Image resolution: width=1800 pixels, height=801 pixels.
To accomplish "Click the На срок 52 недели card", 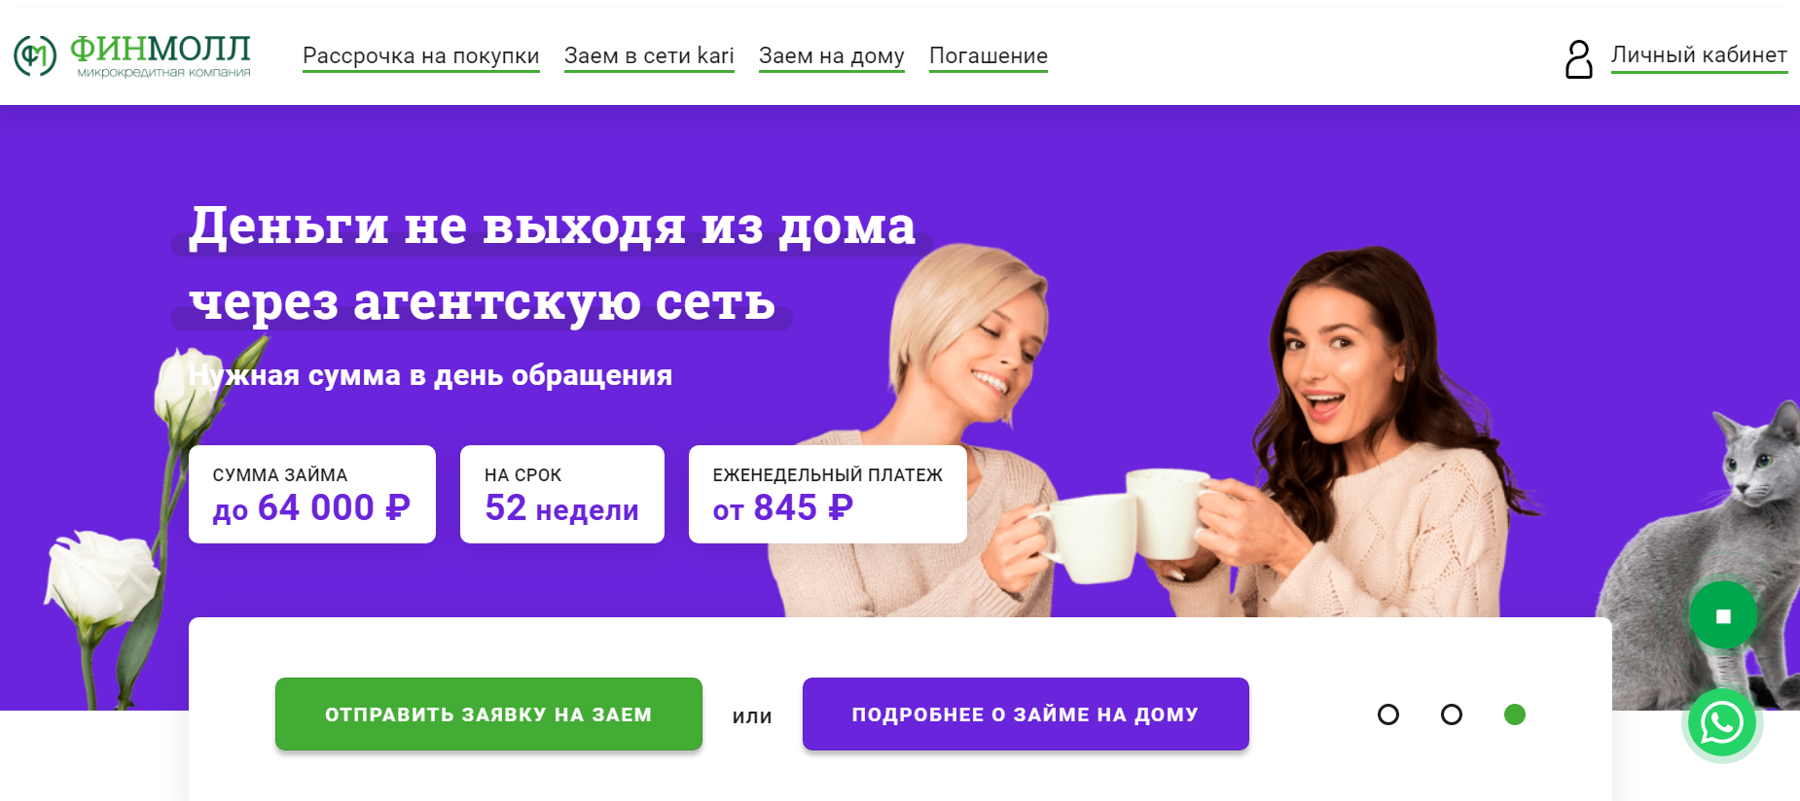I will click(562, 494).
